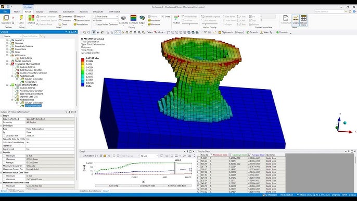
Task: Collapse the Static Structural tree node
Action: [x=7, y=85]
